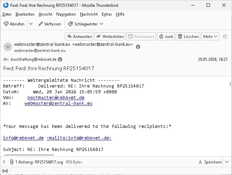Save the attachment with Speichern
The image size is (232, 175).
tap(210, 162)
